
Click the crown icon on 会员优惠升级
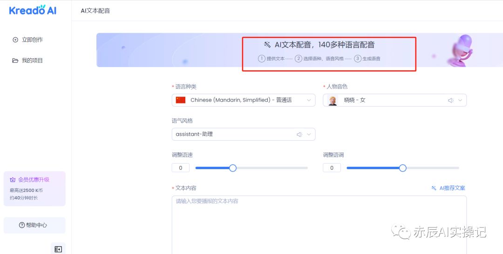13,180
